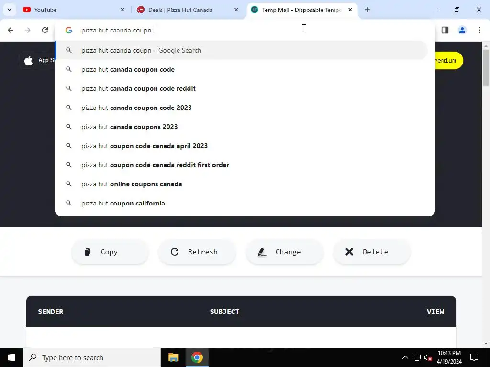Viewport: 490px width, 367px height.
Task: Open the tab search dropdown arrow
Action: point(10,10)
